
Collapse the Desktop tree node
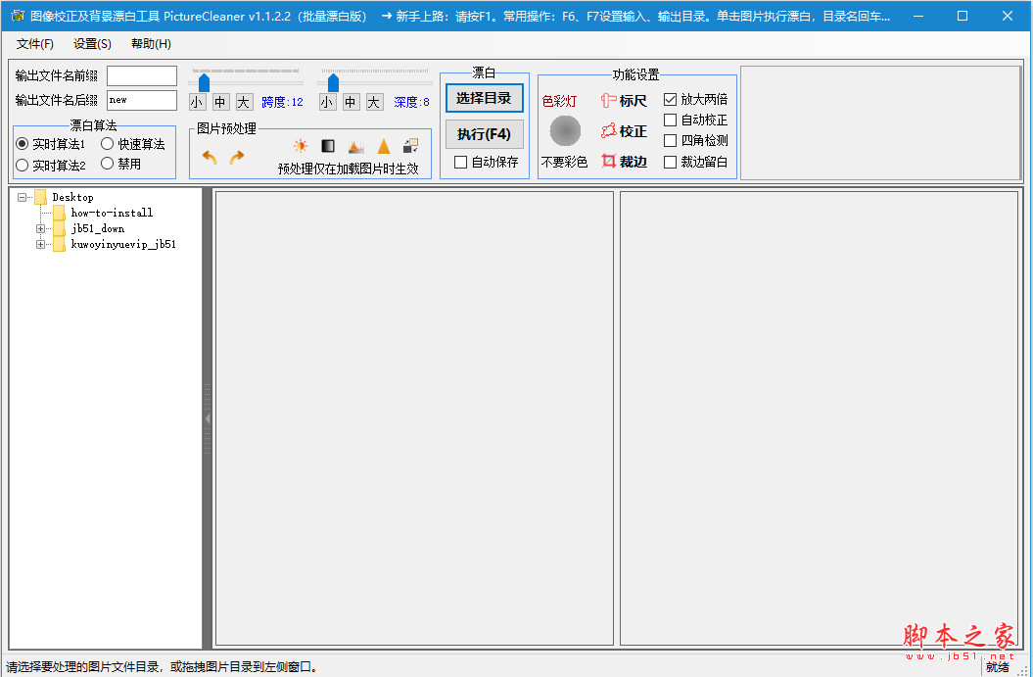(21, 196)
